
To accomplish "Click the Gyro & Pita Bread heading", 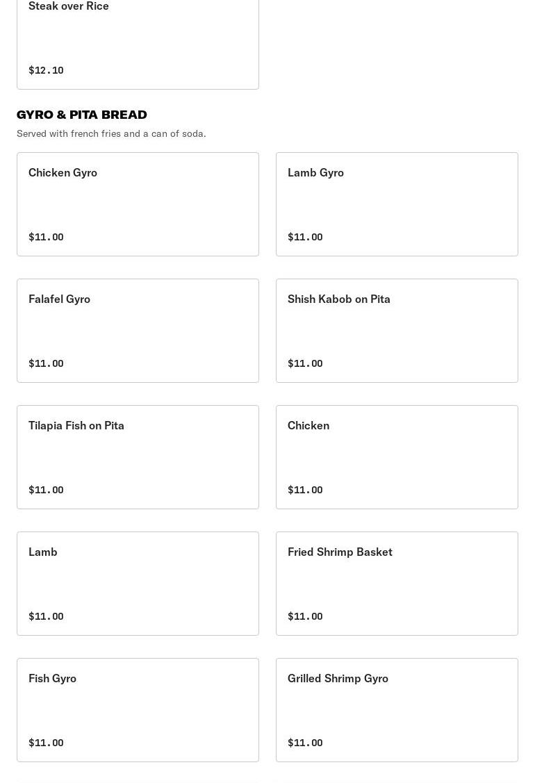I will 82,115.
